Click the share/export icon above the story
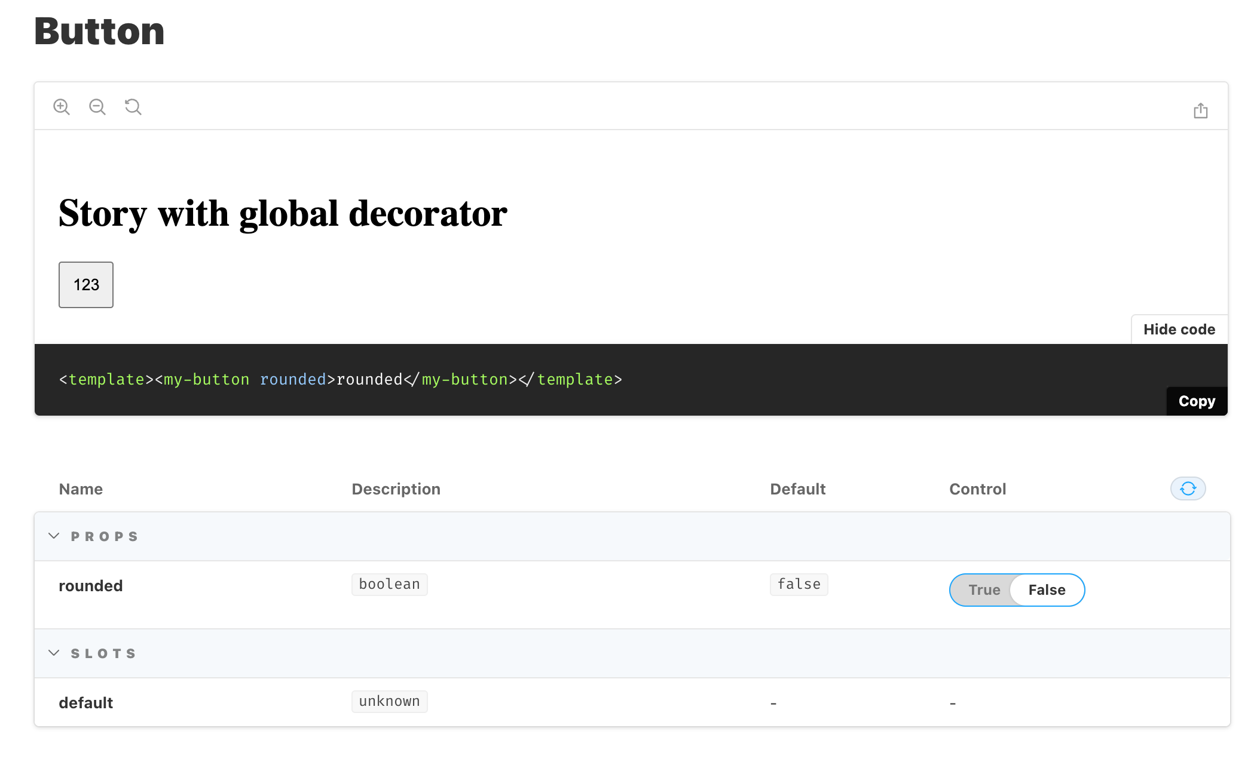This screenshot has width=1254, height=762. coord(1201,110)
